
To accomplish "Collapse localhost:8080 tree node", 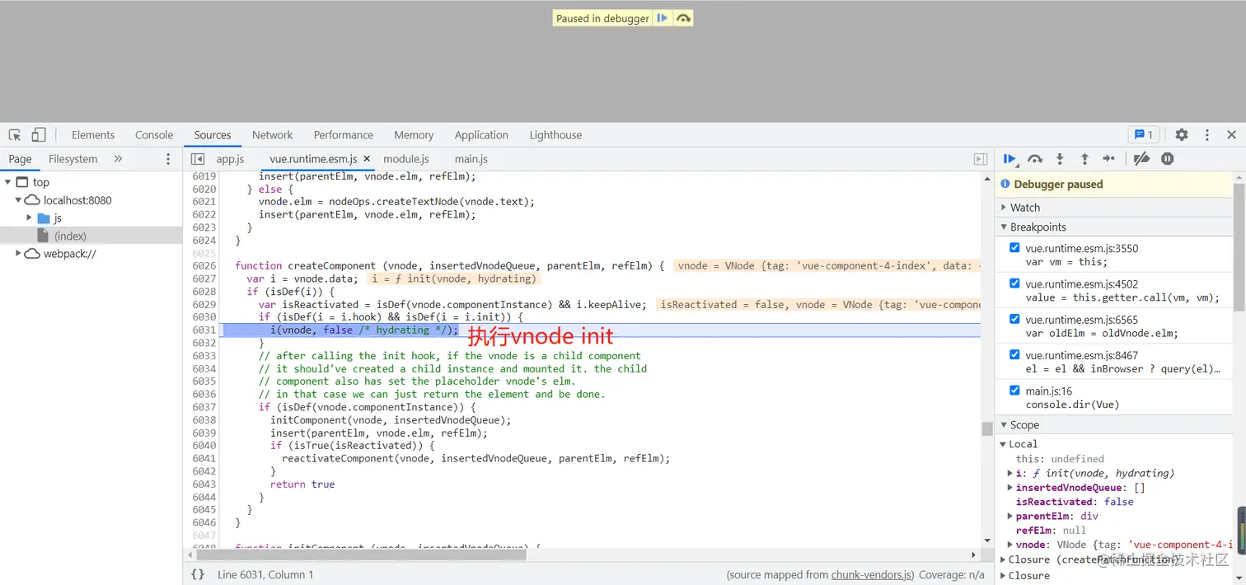I will 18,200.
